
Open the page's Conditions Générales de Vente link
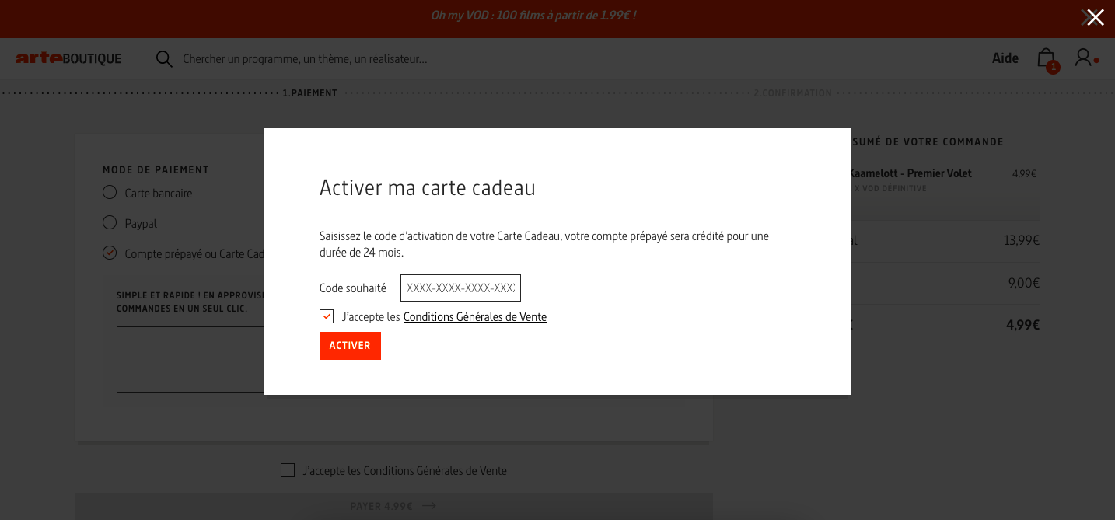click(x=435, y=471)
